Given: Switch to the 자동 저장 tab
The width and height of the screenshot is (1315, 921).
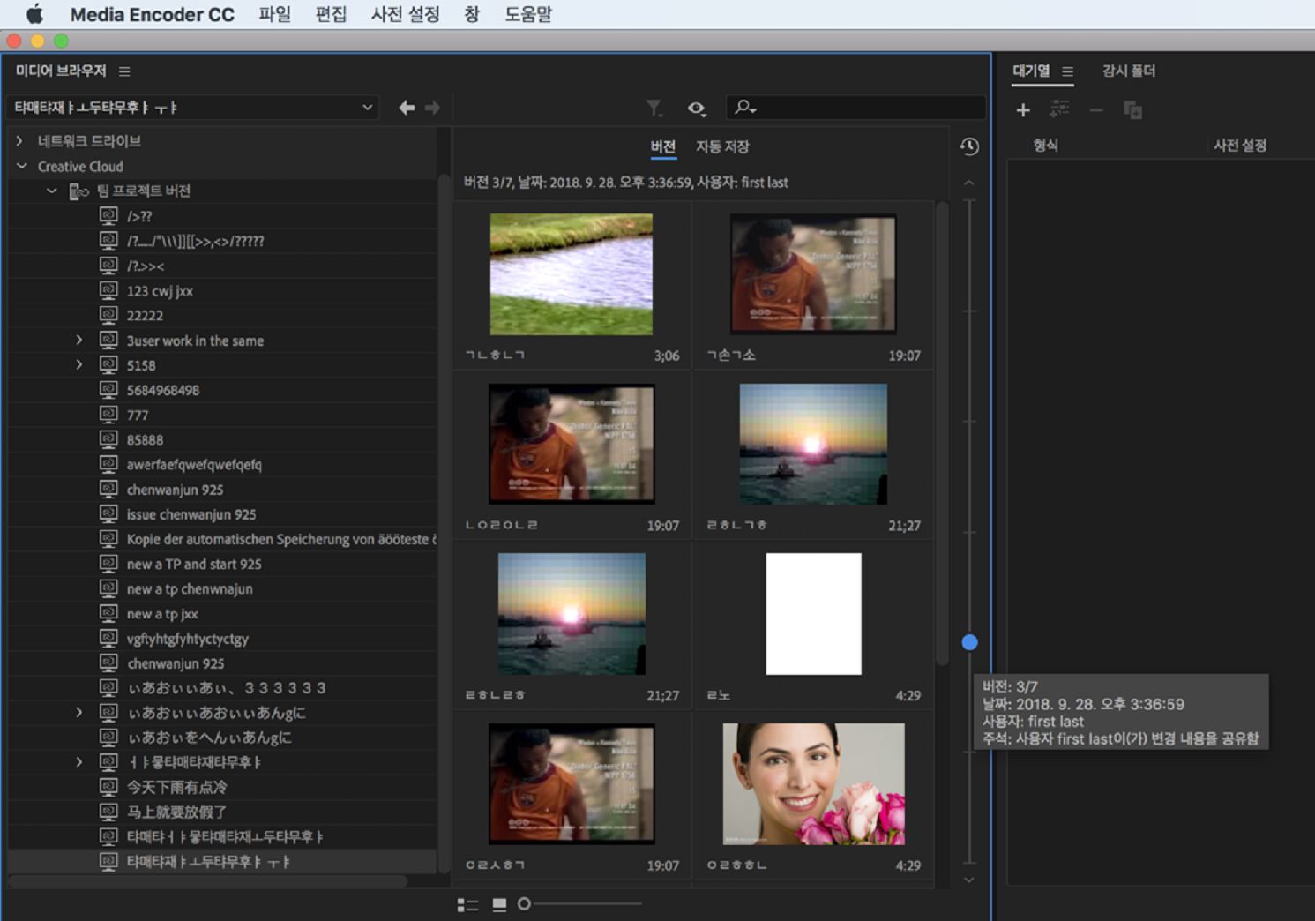Looking at the screenshot, I should point(722,146).
